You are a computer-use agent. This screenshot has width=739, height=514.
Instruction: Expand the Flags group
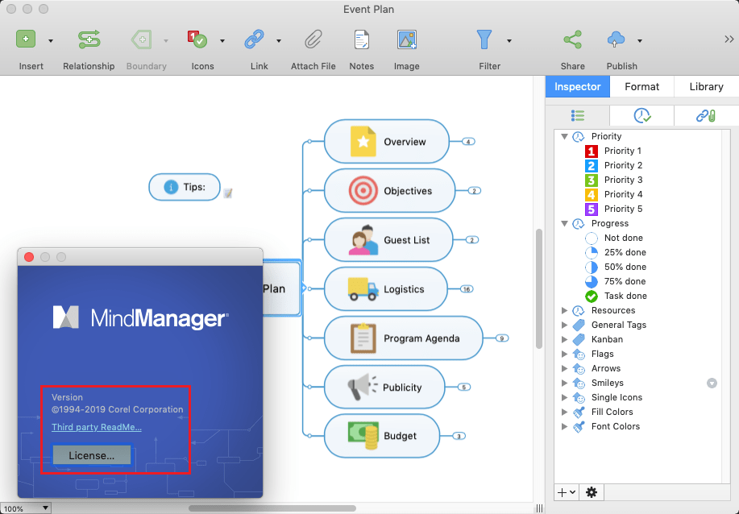pyautogui.click(x=564, y=354)
